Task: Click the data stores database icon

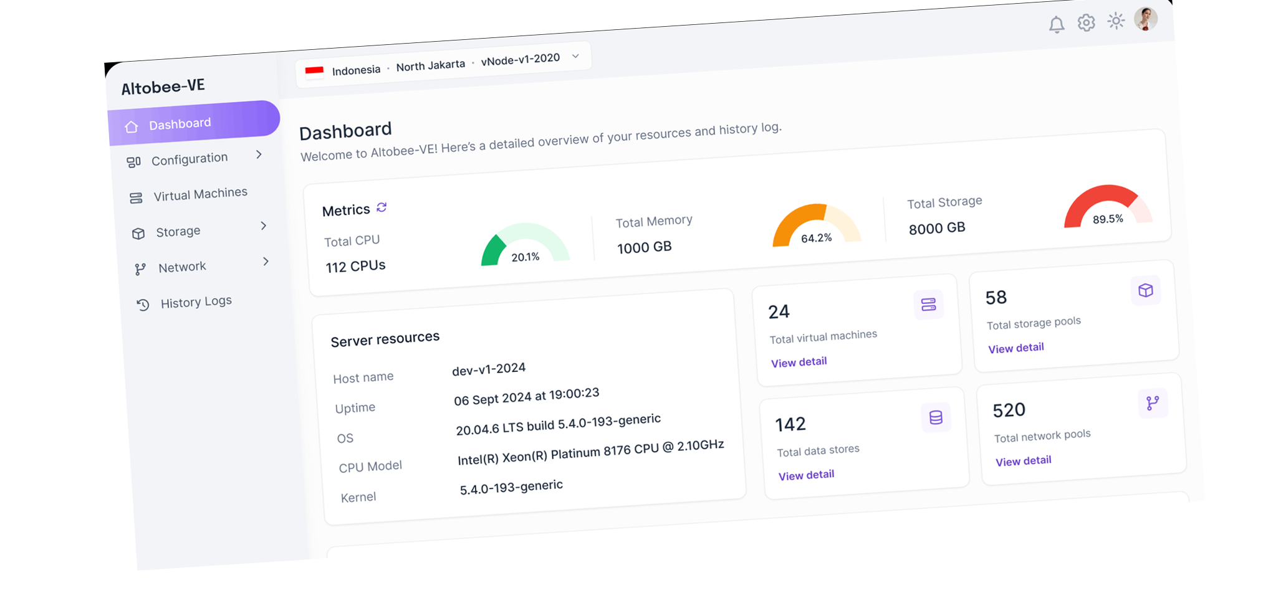Action: pos(936,417)
